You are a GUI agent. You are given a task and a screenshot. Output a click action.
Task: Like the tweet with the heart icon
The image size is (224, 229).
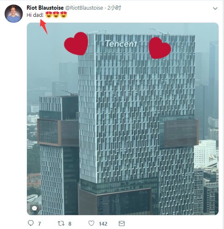pyautogui.click(x=91, y=223)
